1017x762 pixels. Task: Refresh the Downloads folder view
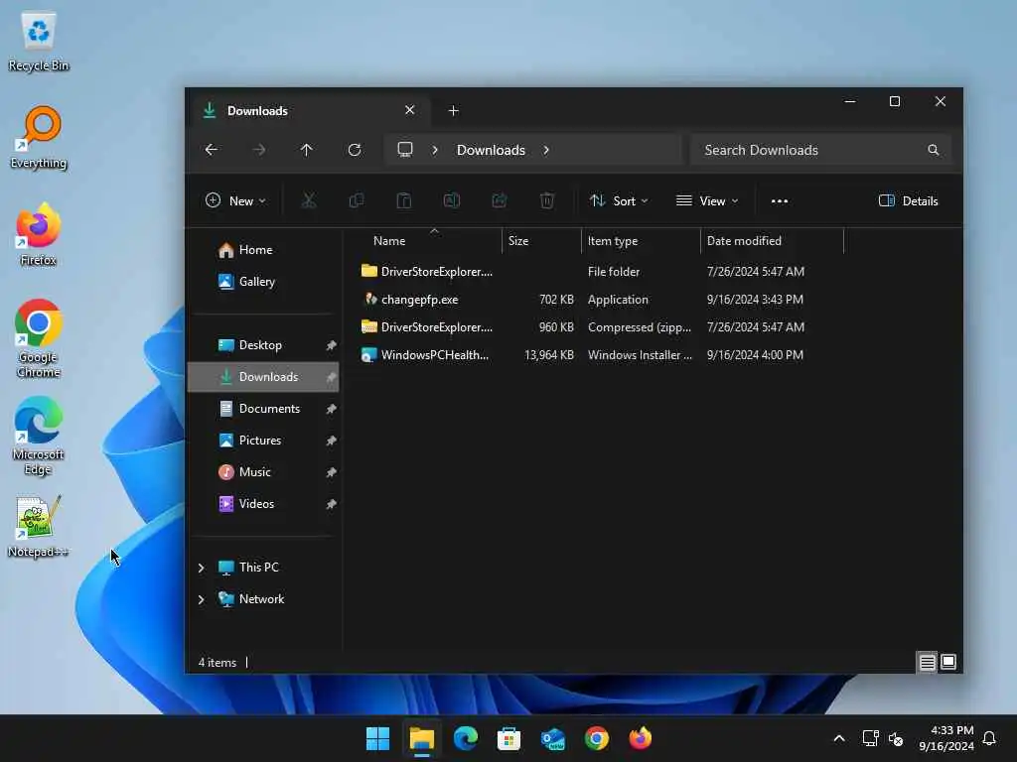[355, 150]
